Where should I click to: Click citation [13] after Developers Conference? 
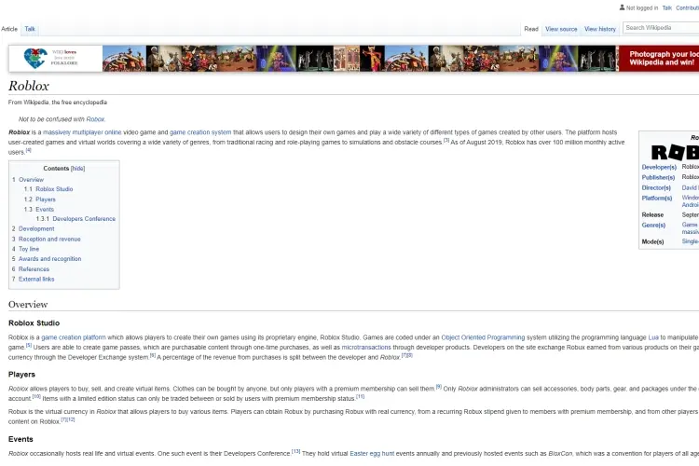(x=296, y=451)
